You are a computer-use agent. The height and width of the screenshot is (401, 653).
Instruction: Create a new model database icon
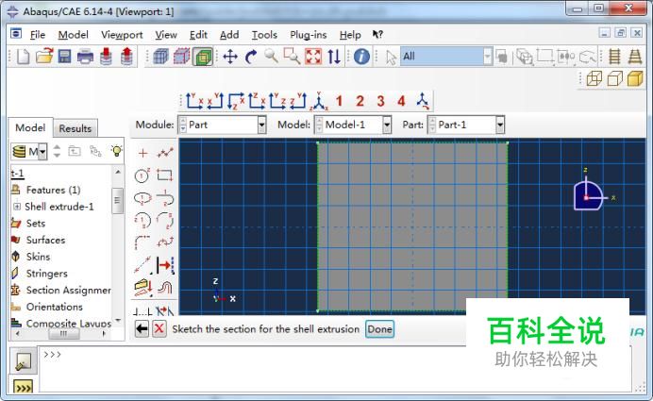(x=23, y=57)
